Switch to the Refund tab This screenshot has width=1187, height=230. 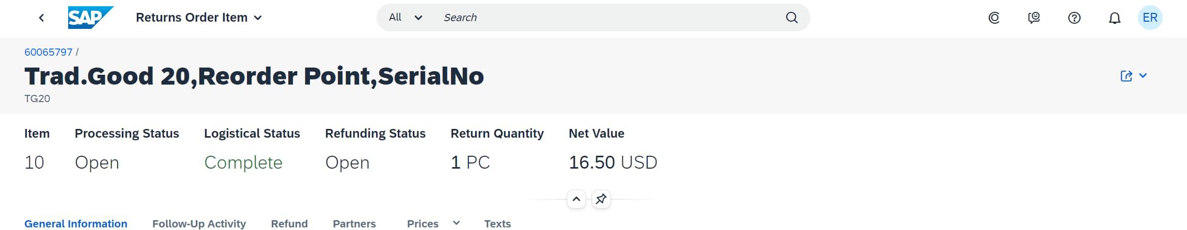(x=289, y=223)
